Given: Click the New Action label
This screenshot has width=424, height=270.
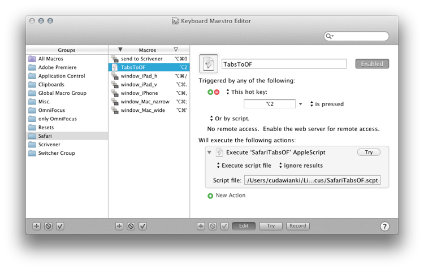Looking at the screenshot, I should (231, 195).
